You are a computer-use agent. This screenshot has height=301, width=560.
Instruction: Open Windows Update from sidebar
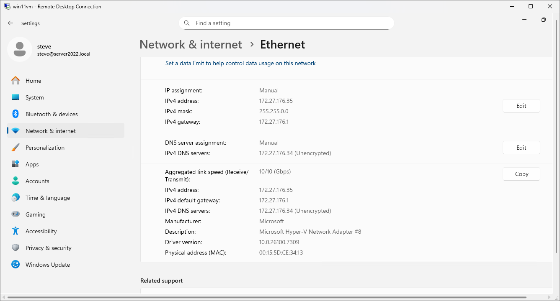pos(47,265)
